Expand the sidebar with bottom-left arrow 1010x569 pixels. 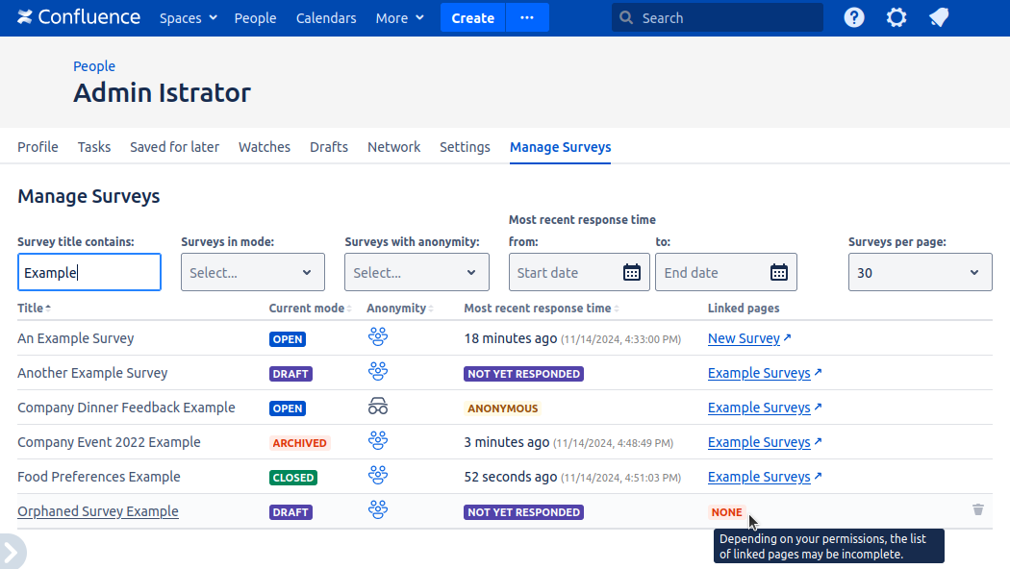(x=11, y=553)
